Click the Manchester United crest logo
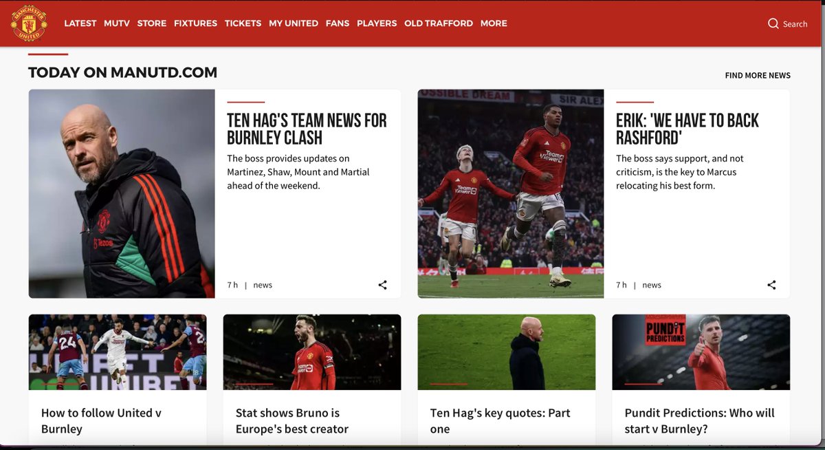 tap(29, 23)
